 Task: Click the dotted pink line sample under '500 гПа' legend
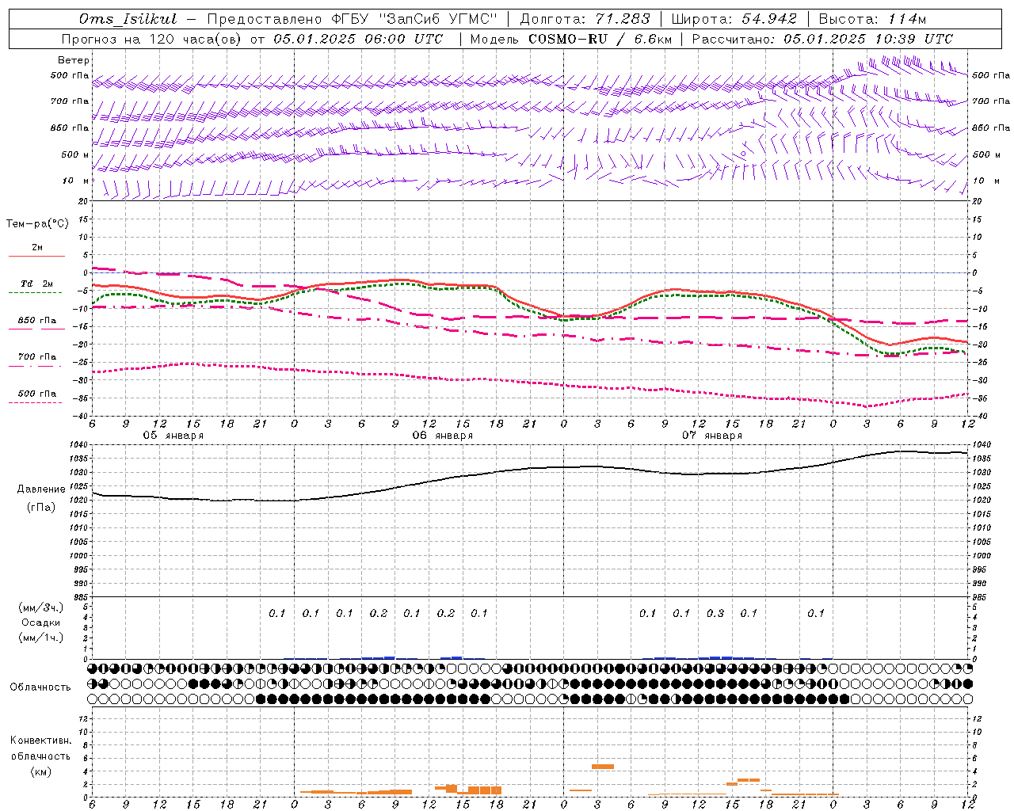click(x=36, y=403)
